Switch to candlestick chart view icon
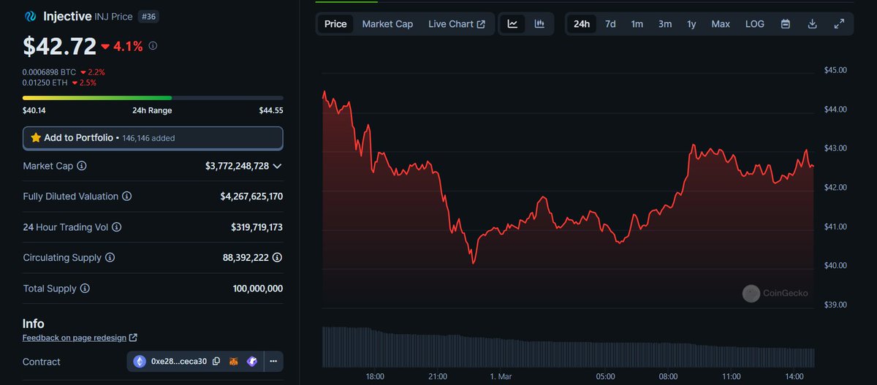The height and width of the screenshot is (385, 877). [539, 24]
